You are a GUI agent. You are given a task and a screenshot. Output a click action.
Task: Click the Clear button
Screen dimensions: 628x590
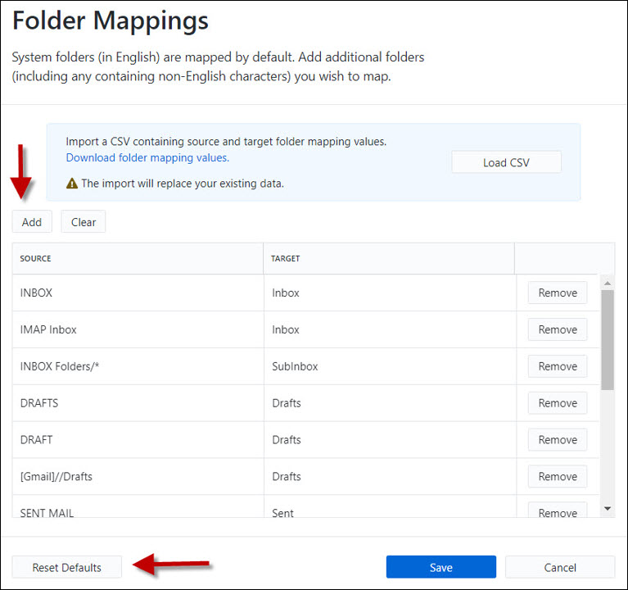(x=84, y=222)
